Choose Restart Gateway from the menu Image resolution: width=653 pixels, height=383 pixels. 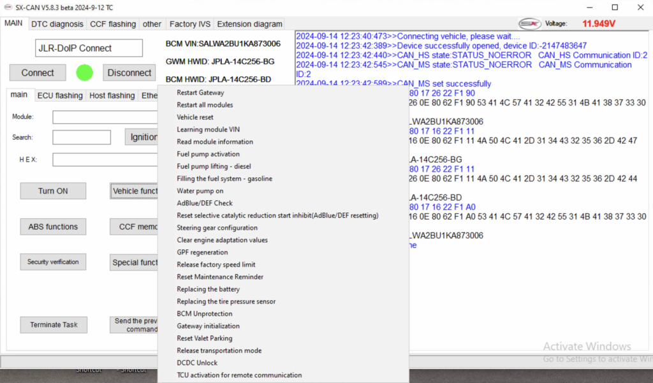click(200, 93)
